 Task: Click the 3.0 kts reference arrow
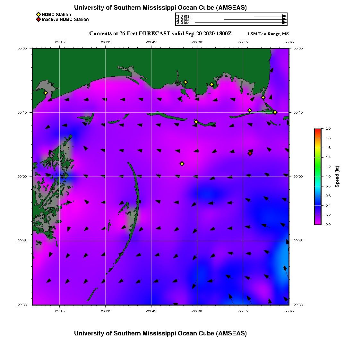241,22
